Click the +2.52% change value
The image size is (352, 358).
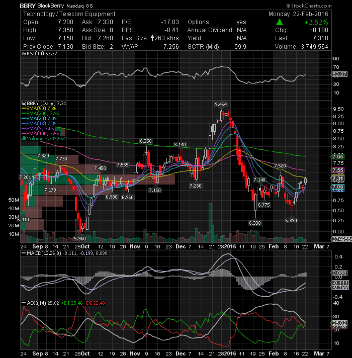(316, 22)
